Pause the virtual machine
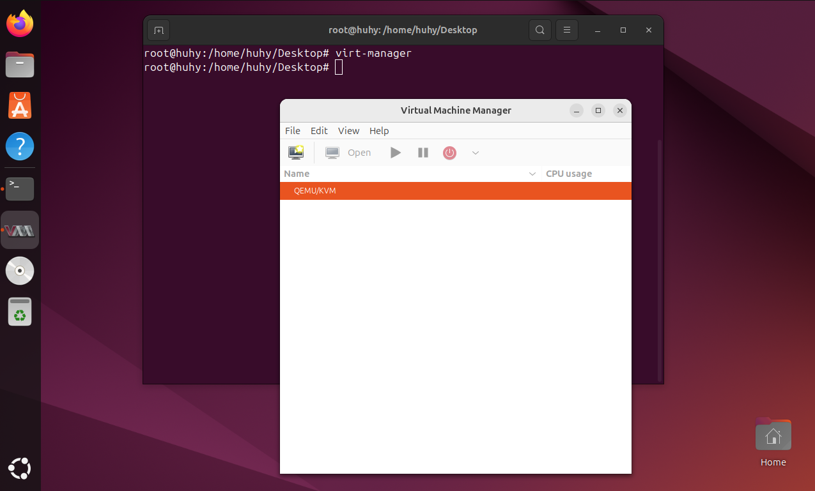 click(423, 153)
